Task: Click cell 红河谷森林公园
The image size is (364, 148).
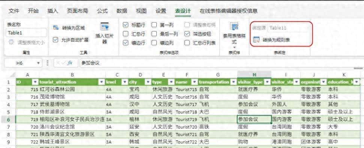Action: pos(72,90)
